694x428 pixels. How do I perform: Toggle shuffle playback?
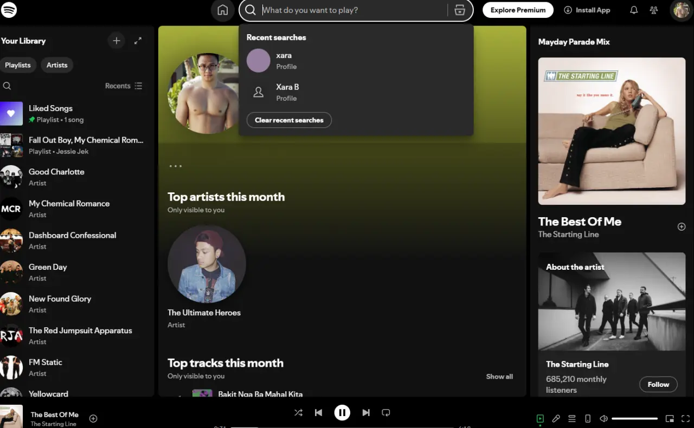(298, 412)
